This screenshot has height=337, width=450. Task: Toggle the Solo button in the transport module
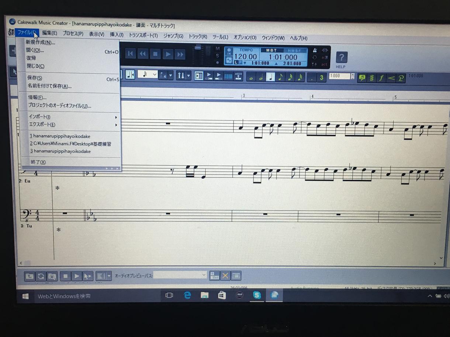click(x=217, y=55)
